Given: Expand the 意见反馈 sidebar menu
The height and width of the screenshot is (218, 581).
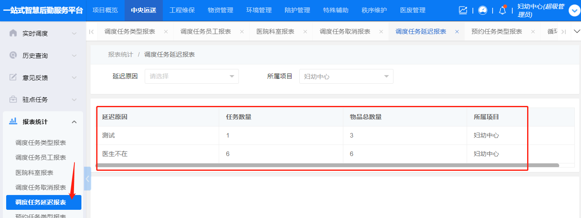Looking at the screenshot, I should tap(43, 78).
